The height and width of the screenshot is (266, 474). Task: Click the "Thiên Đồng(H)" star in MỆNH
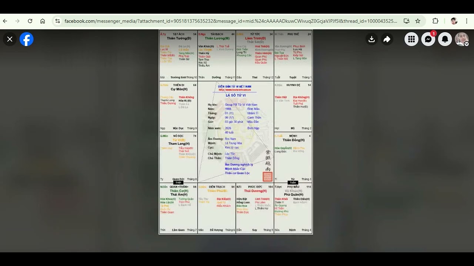294,140
